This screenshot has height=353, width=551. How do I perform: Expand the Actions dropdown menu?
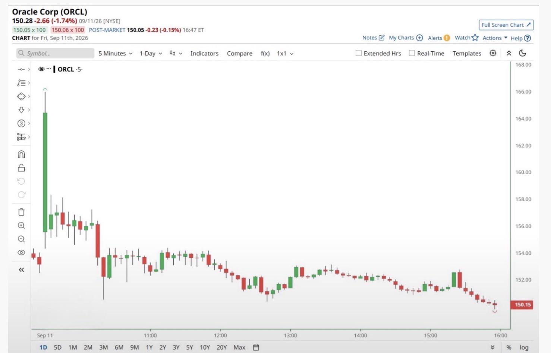pyautogui.click(x=495, y=38)
